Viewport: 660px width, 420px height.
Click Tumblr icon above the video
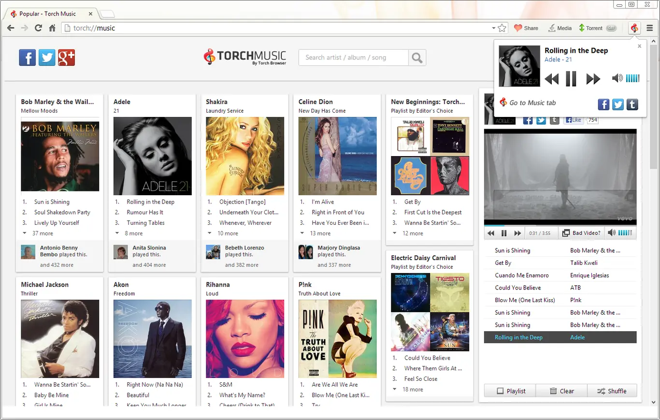tap(555, 120)
